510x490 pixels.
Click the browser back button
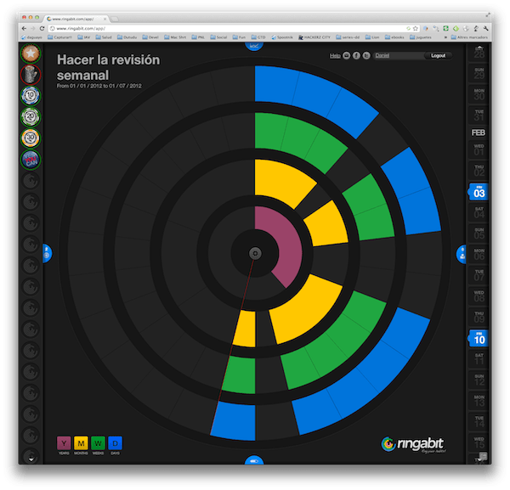point(24,28)
